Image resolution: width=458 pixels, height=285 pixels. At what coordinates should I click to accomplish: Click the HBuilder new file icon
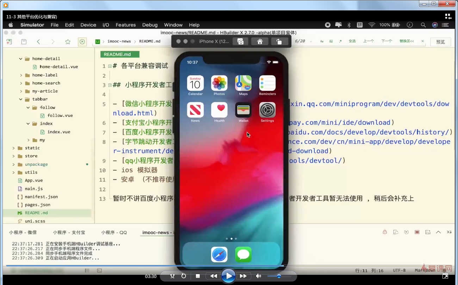point(9,42)
